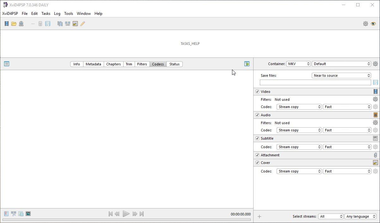Open Video codec Stream copy dropdown
Image resolution: width=380 pixels, height=223 pixels.
pos(299,107)
